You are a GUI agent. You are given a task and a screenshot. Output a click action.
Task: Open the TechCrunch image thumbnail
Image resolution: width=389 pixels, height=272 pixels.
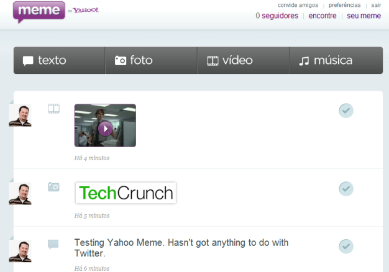click(x=126, y=193)
